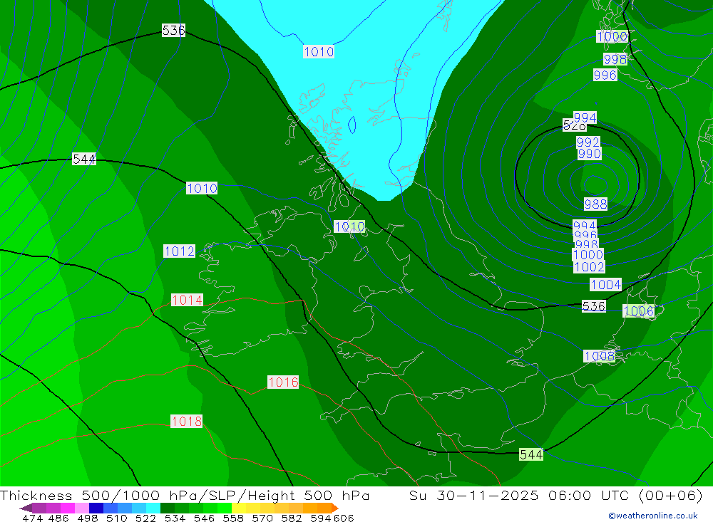Select the 1002 isobar label
Image resolution: width=713 pixels, height=522 pixels.
pos(590,266)
